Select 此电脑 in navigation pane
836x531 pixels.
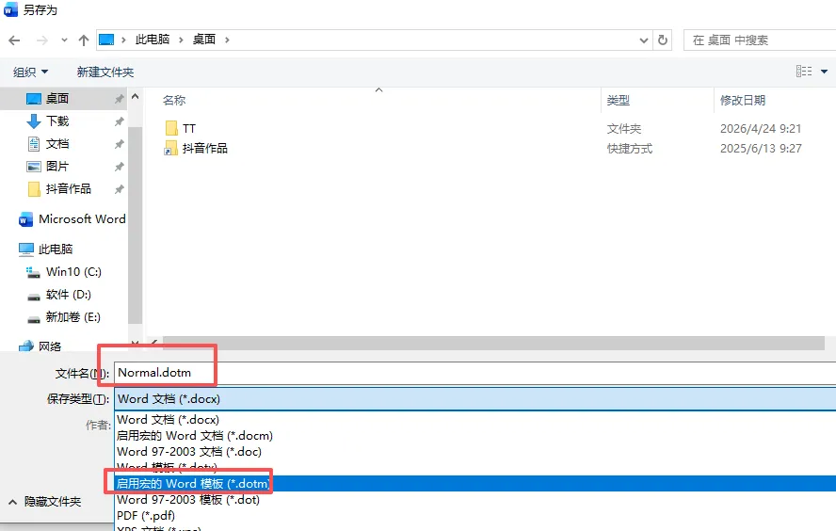[x=55, y=249]
